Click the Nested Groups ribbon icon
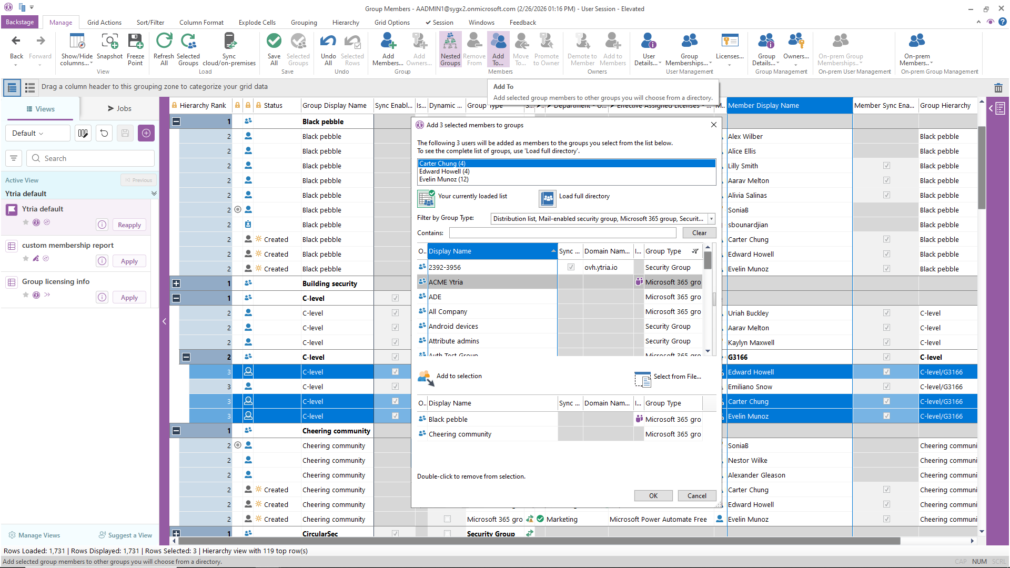Image resolution: width=1010 pixels, height=568 pixels. point(450,42)
